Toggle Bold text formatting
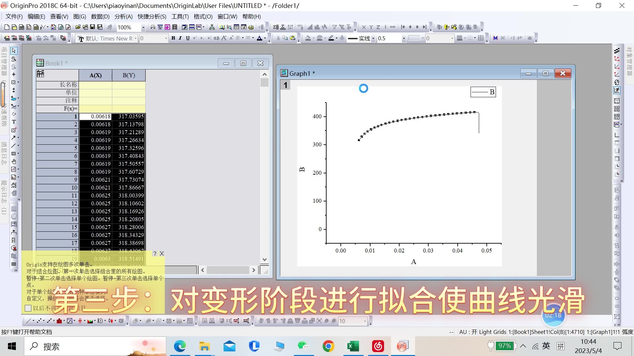The image size is (634, 356). [173, 38]
